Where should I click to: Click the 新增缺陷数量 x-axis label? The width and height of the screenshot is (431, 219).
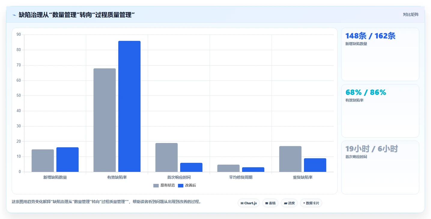(x=55, y=178)
